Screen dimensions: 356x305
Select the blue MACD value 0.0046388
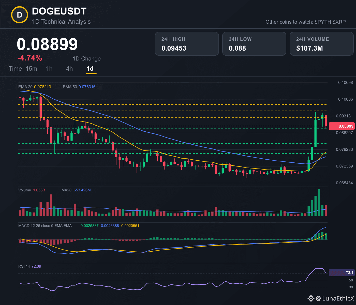point(110,226)
